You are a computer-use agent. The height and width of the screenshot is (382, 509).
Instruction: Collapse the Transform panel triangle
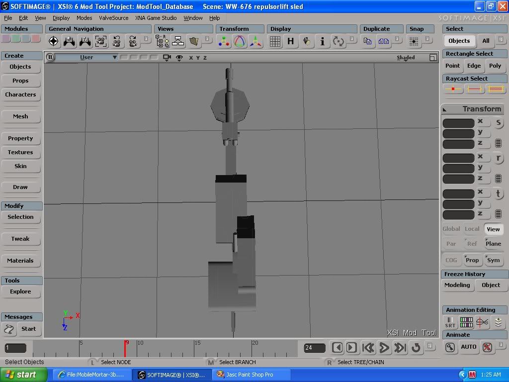pyautogui.click(x=444, y=109)
